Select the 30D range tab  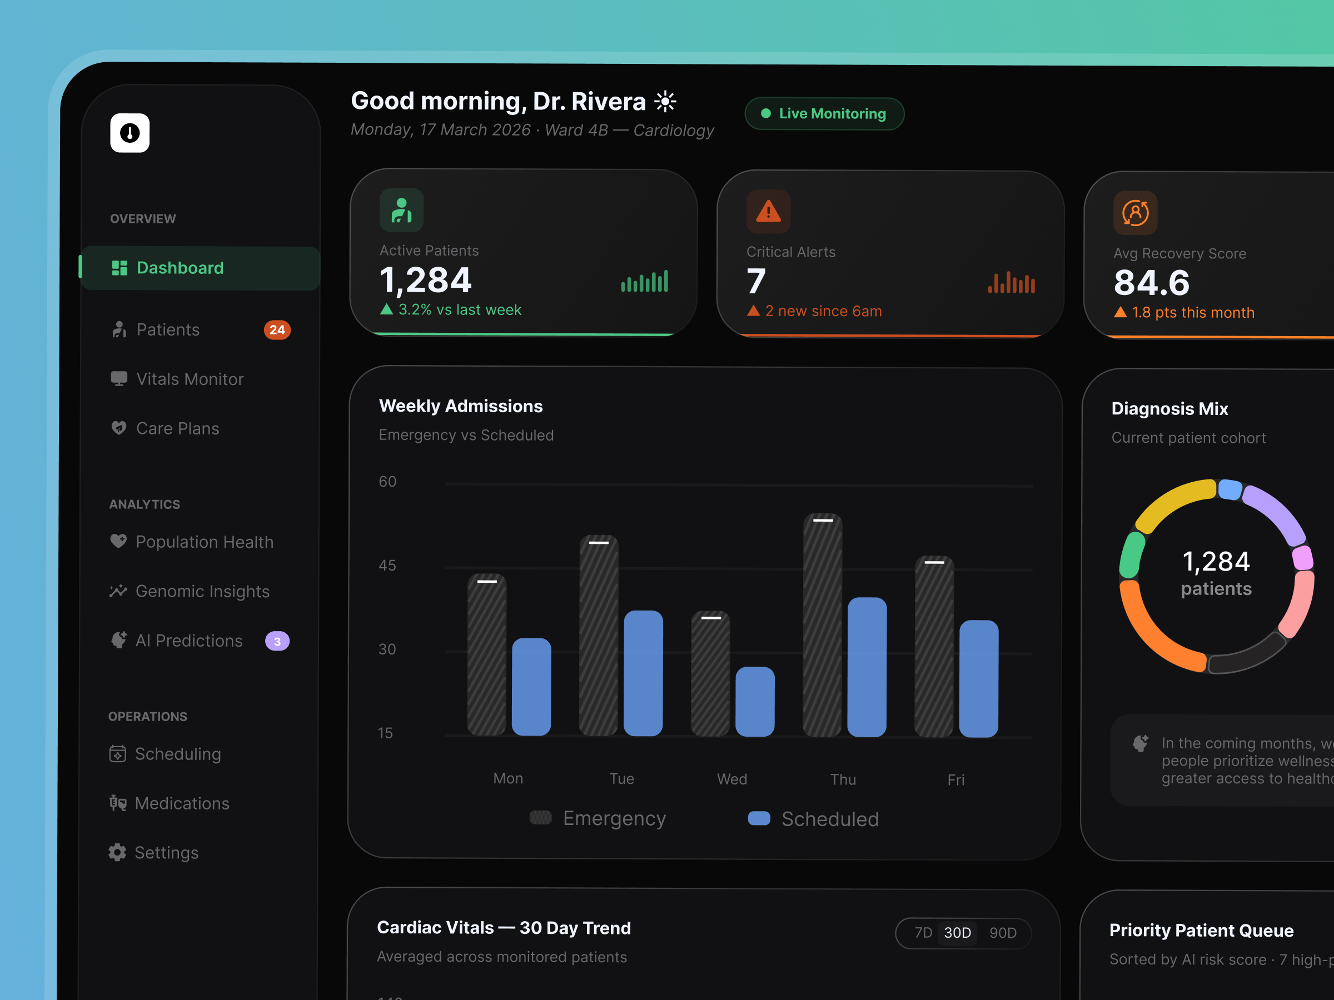coord(957,933)
